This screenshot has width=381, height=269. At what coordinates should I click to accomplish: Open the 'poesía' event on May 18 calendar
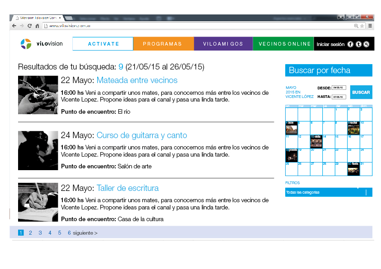(x=292, y=156)
